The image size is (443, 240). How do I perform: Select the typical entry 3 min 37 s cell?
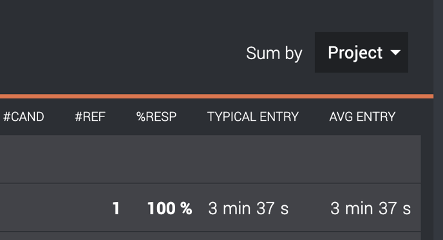tap(249, 208)
